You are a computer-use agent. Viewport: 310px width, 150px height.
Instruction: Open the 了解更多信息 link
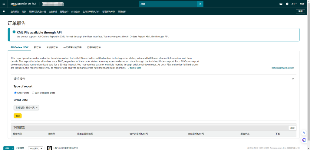point(134,68)
